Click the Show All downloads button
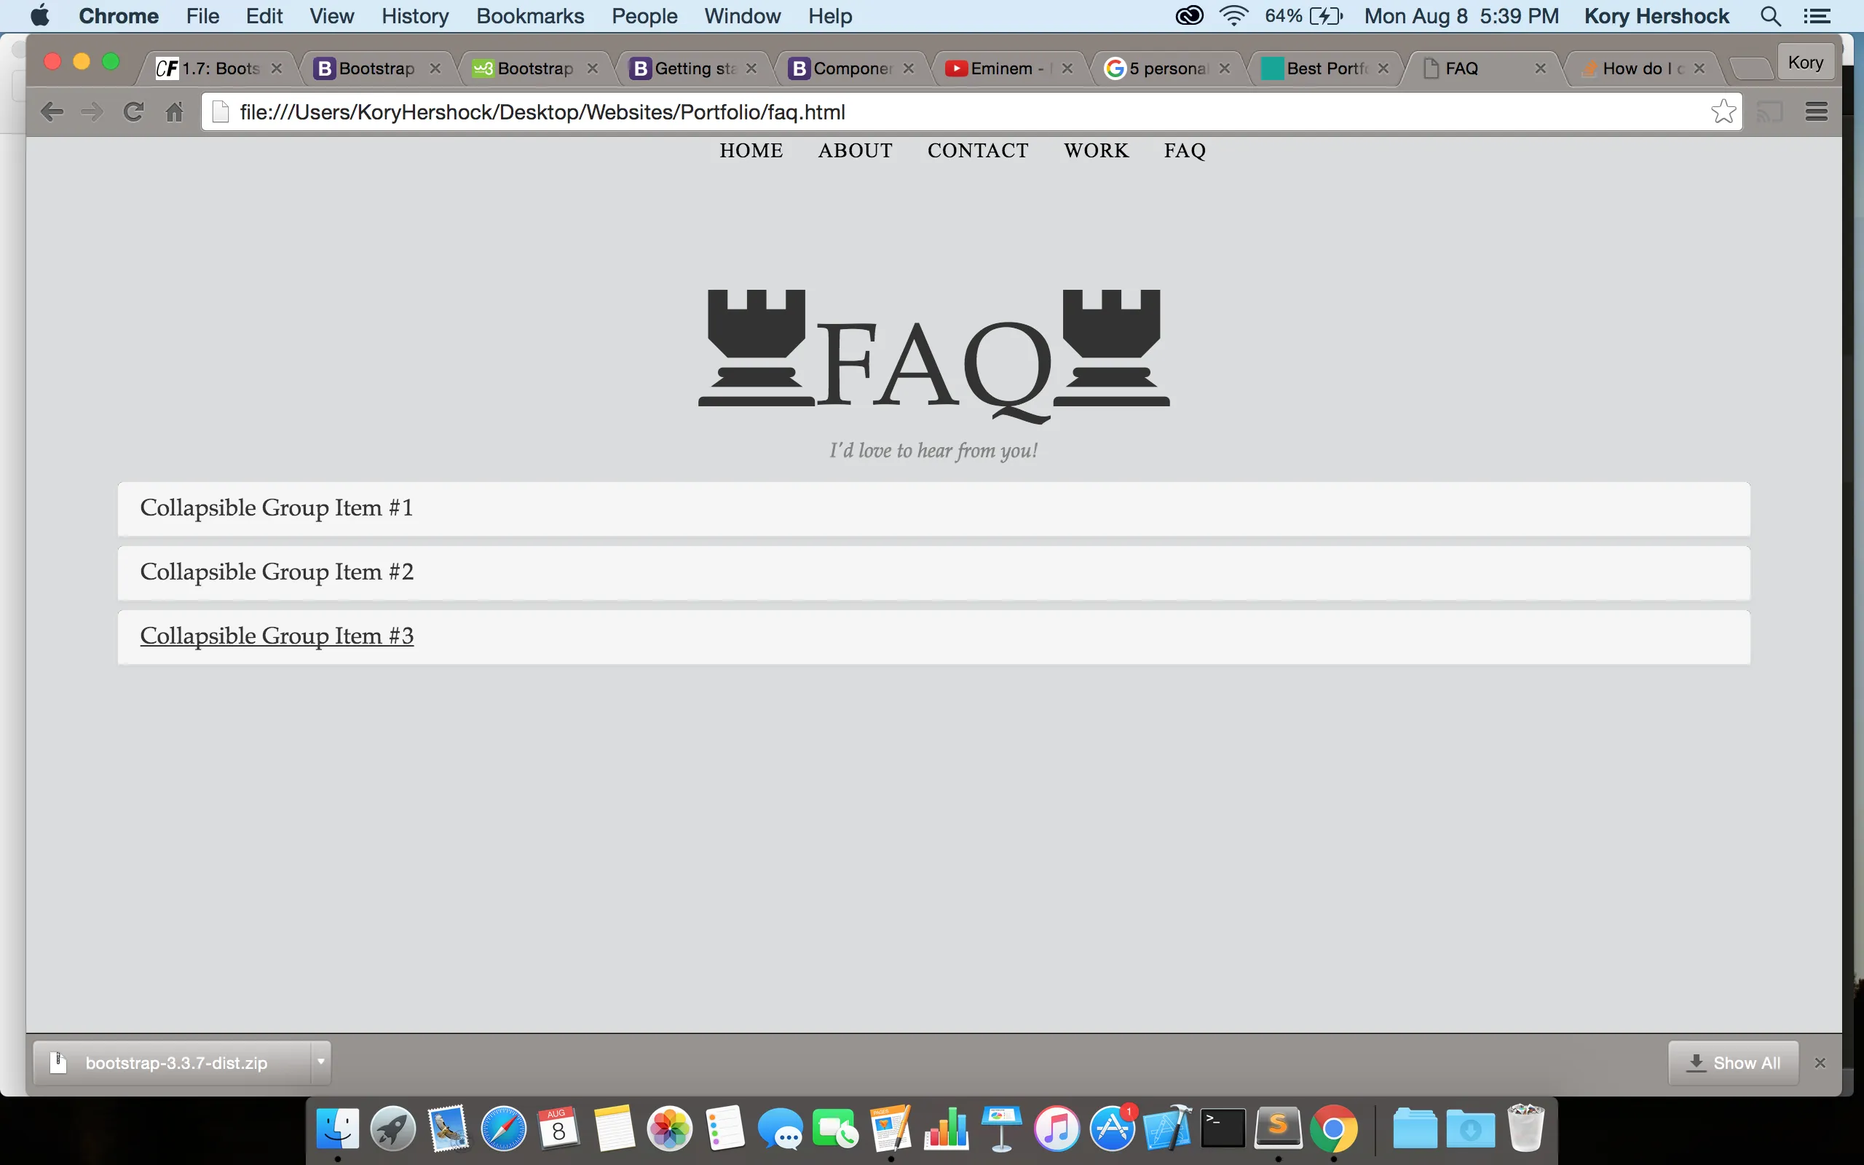Screen dimensions: 1864x1165 [x=1733, y=1062]
